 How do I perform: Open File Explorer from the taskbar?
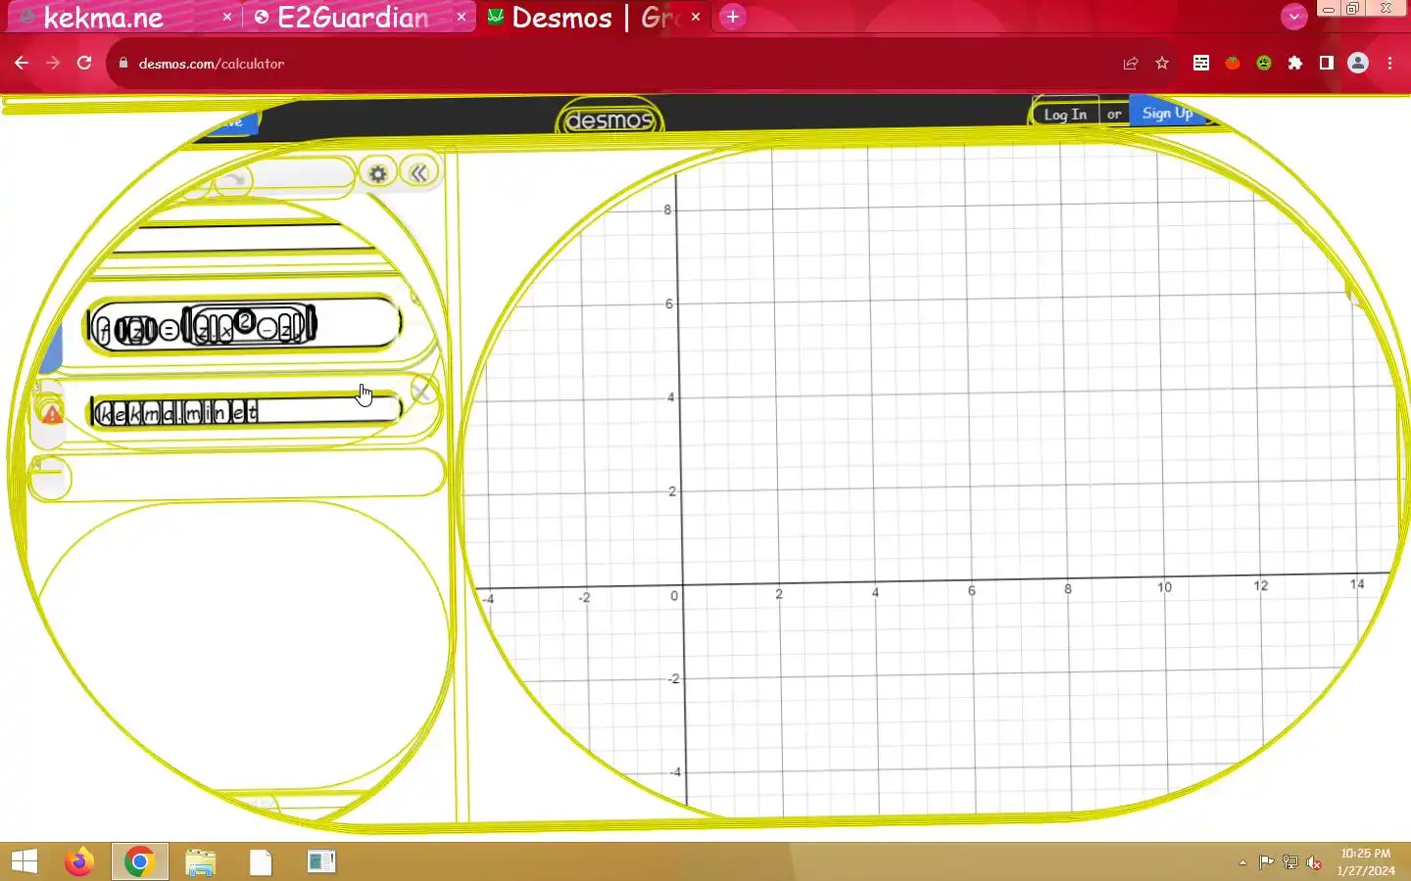pos(200,862)
